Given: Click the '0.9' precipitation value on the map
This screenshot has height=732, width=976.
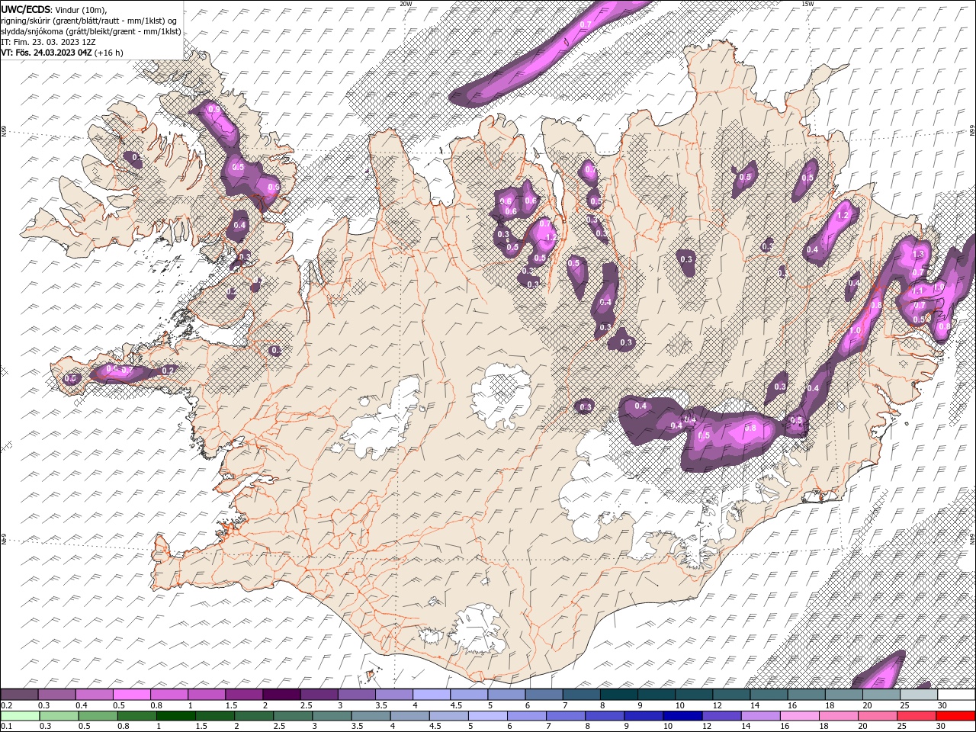Looking at the screenshot, I should pyautogui.click(x=214, y=110).
